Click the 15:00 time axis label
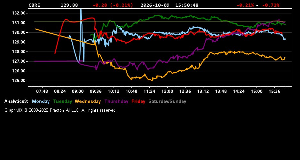The height and width of the screenshot is (160, 300). (x=257, y=91)
